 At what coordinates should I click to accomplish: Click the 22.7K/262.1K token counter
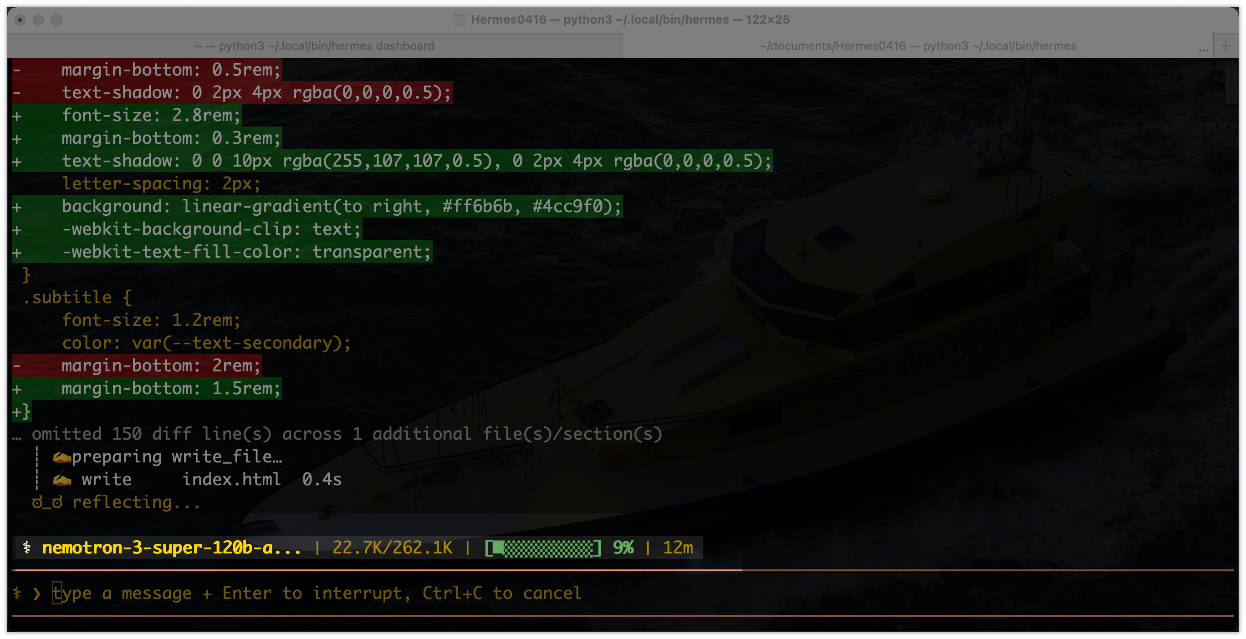coord(392,547)
